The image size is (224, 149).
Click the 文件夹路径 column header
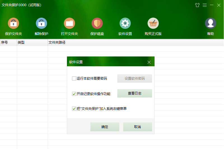click(x=57, y=42)
